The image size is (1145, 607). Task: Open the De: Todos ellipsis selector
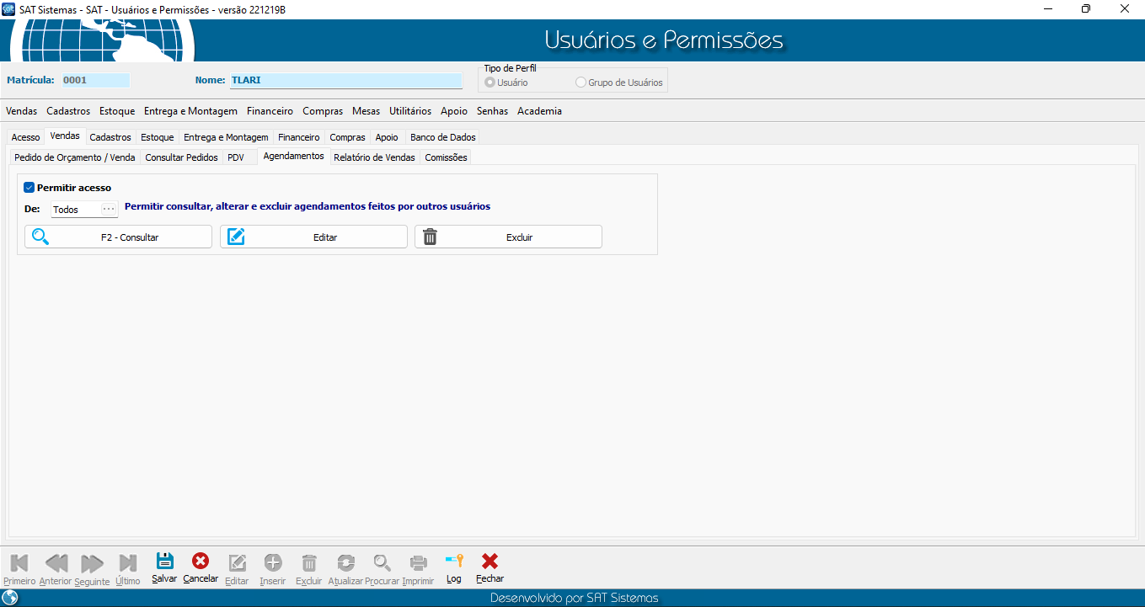point(108,209)
